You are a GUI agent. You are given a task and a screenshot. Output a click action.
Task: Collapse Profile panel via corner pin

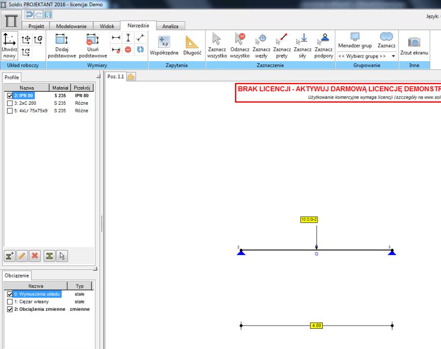[98, 76]
